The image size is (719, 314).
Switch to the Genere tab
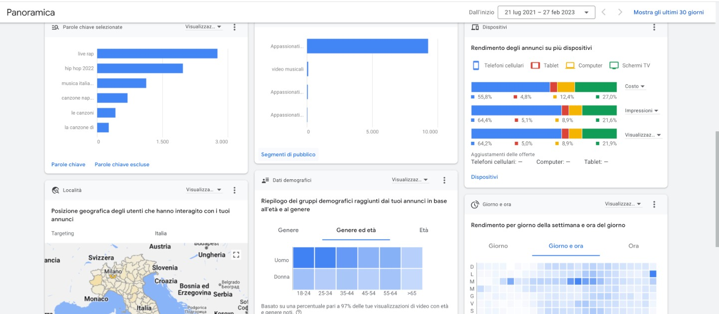288,230
